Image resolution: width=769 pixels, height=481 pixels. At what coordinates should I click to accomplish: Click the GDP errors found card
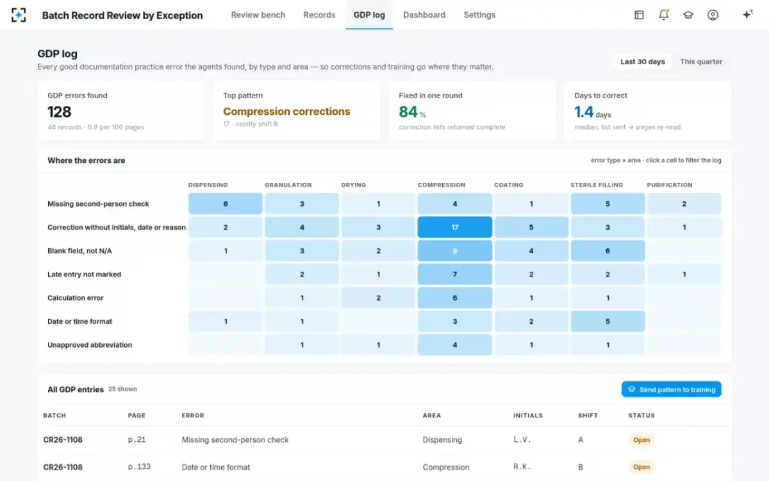click(121, 110)
